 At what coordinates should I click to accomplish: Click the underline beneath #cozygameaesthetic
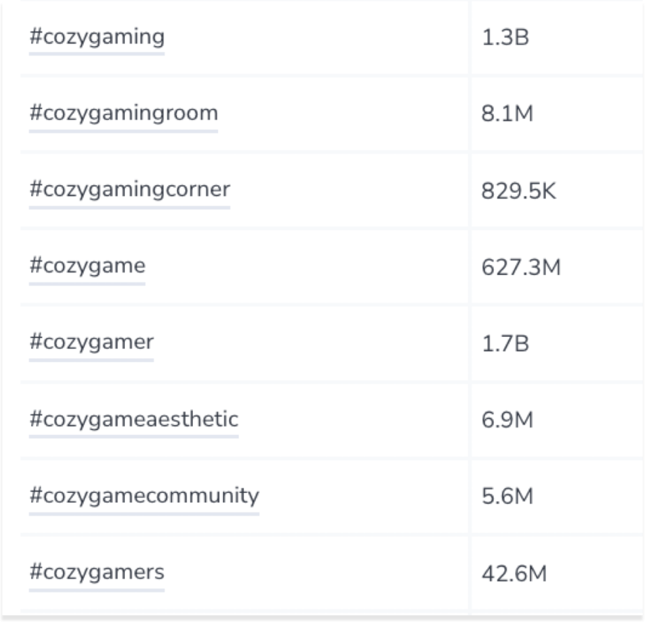[134, 436]
